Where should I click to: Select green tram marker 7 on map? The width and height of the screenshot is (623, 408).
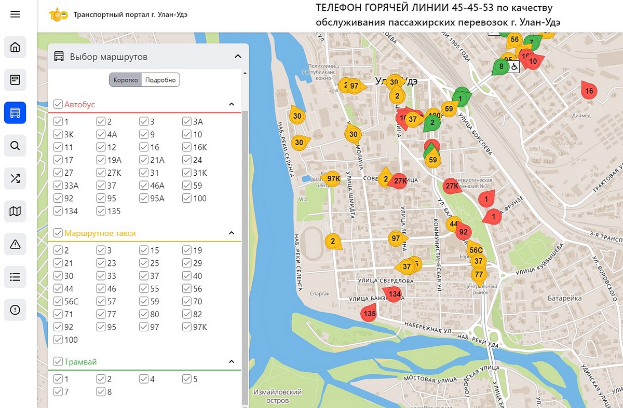coord(532,42)
